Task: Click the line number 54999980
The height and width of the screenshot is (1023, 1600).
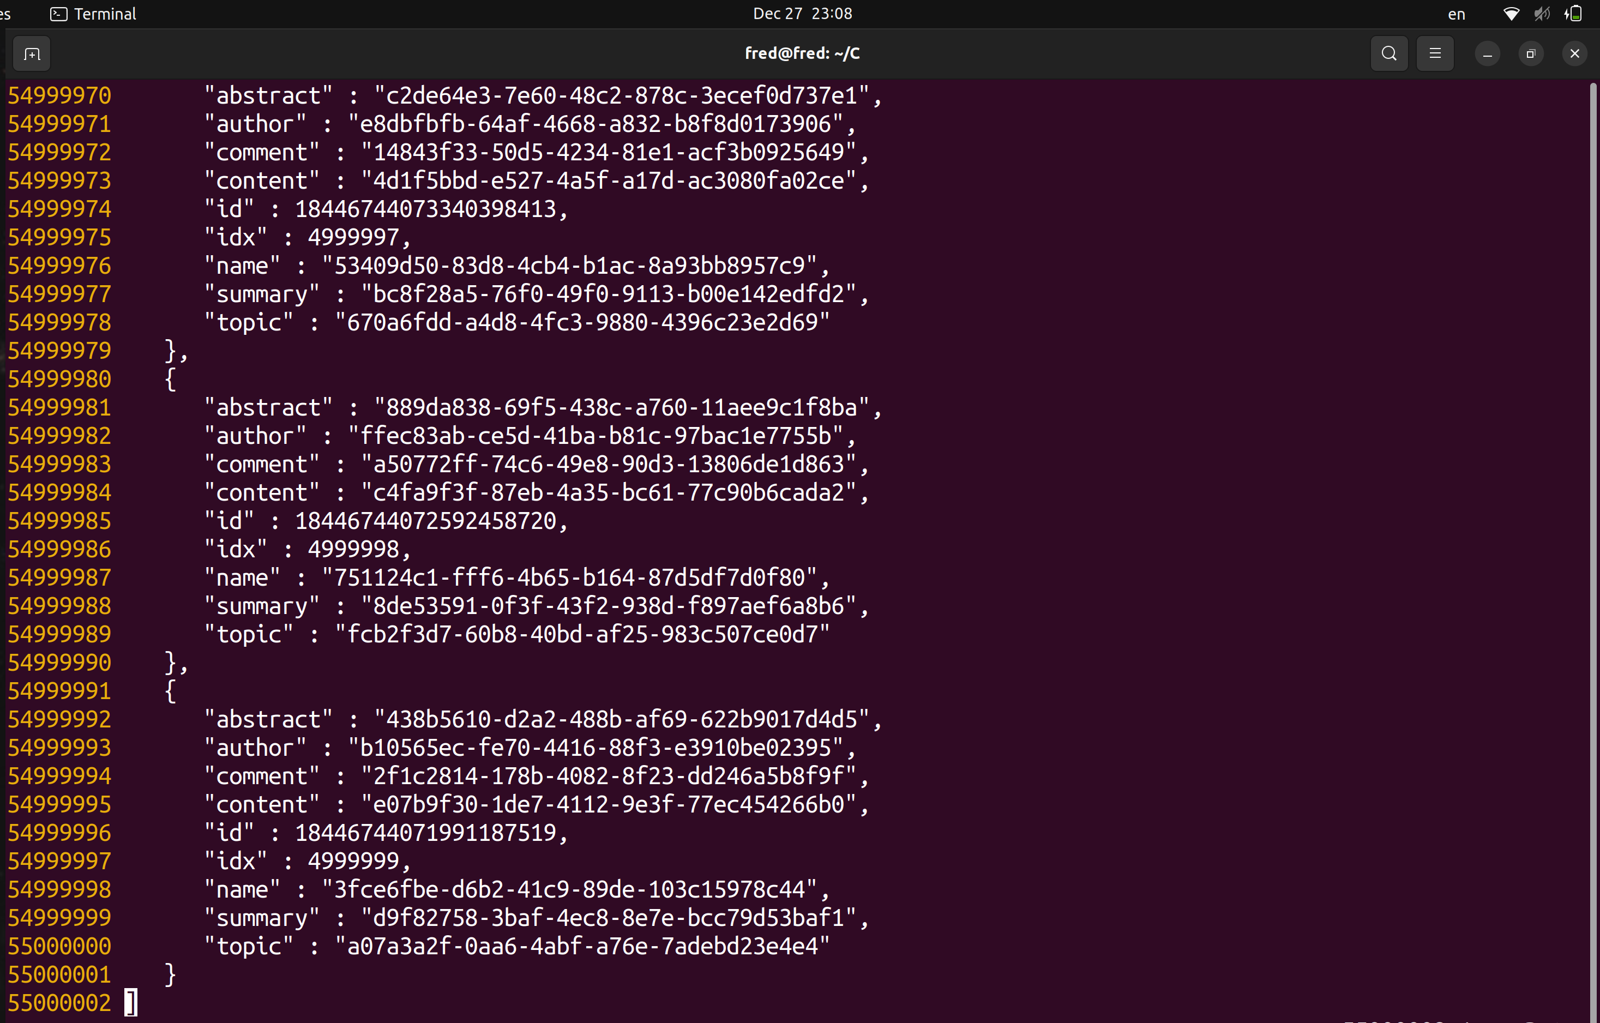Action: (59, 380)
